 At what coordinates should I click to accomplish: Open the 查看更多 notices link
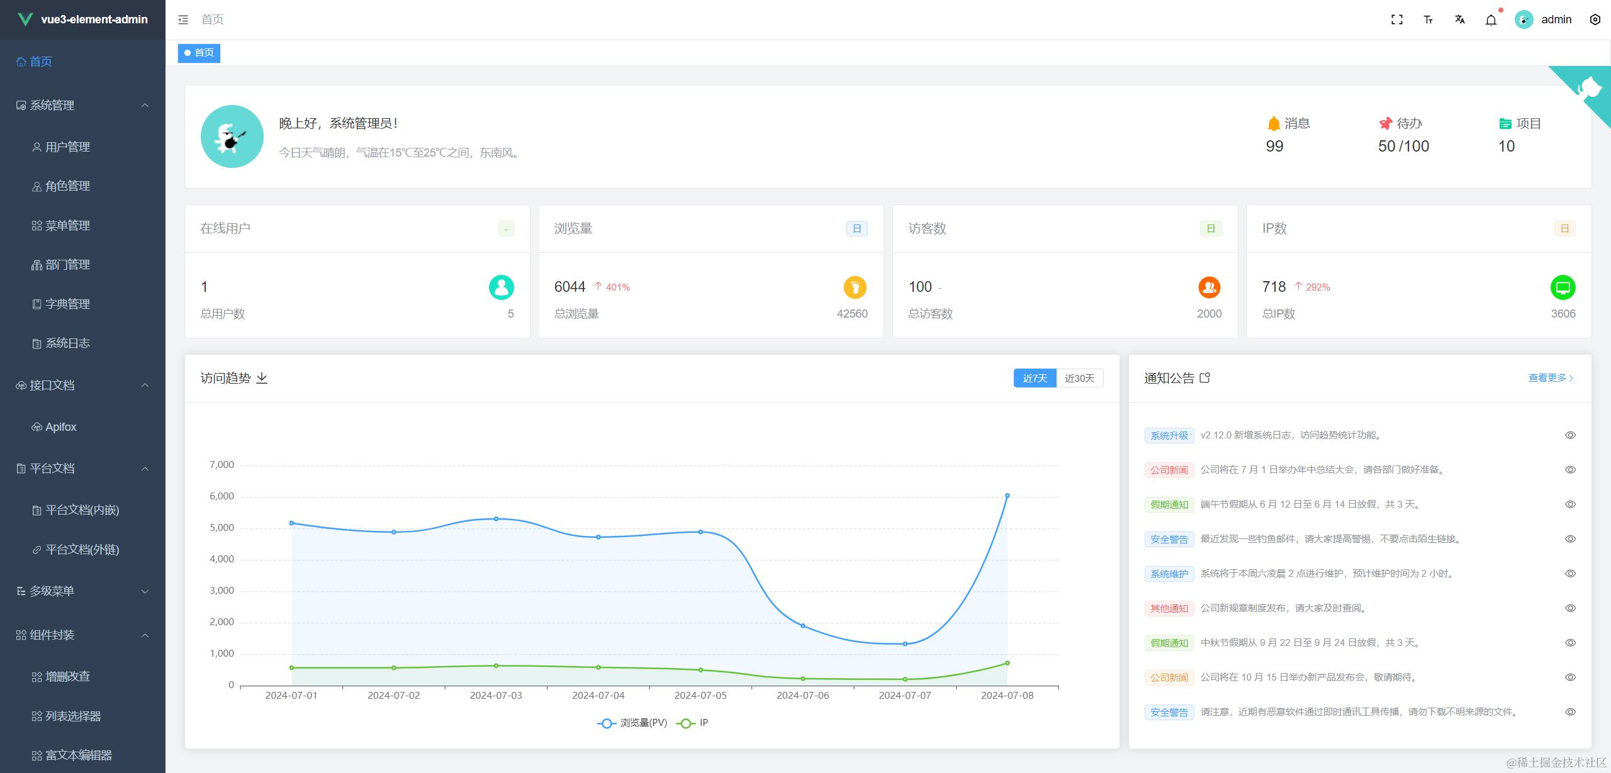(x=1551, y=378)
